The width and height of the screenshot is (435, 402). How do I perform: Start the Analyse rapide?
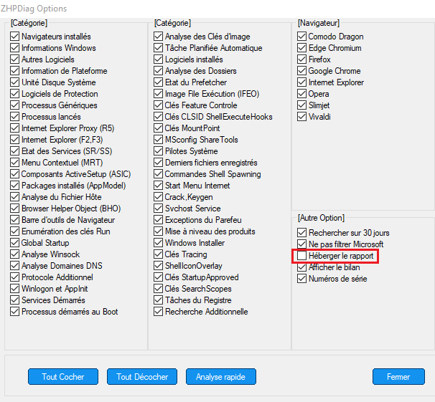[x=220, y=377]
